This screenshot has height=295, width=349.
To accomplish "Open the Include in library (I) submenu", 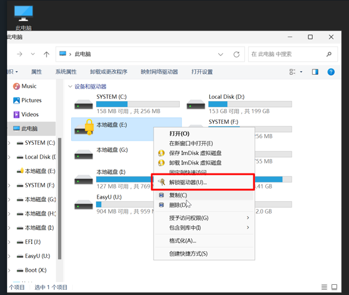I will 204,228.
